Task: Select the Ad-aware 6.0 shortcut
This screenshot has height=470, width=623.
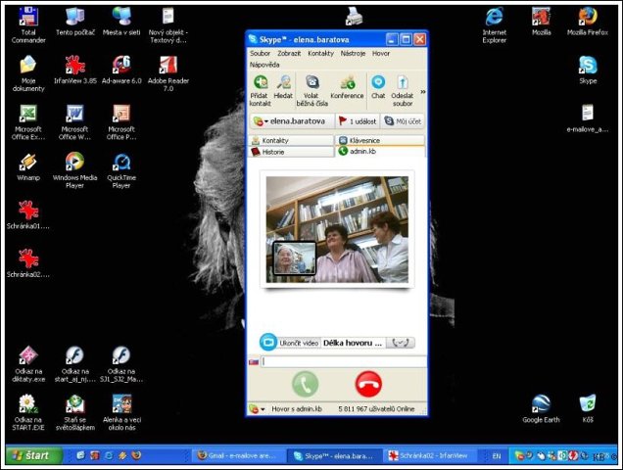Action: click(x=121, y=70)
